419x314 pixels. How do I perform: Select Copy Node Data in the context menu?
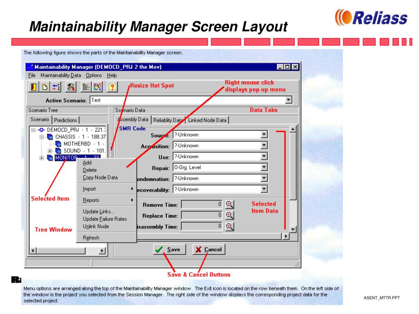pos(106,177)
